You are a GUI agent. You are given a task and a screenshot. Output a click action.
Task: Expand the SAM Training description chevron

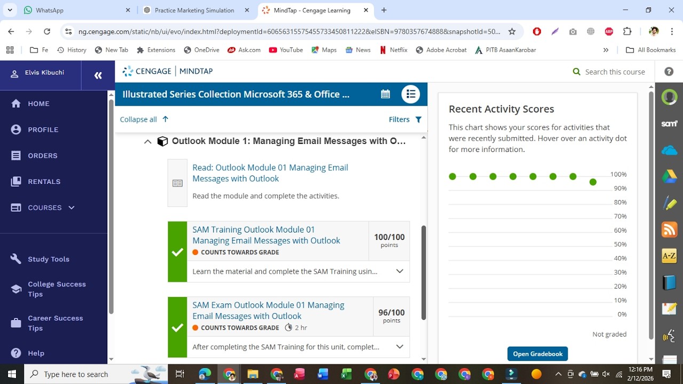tap(400, 271)
